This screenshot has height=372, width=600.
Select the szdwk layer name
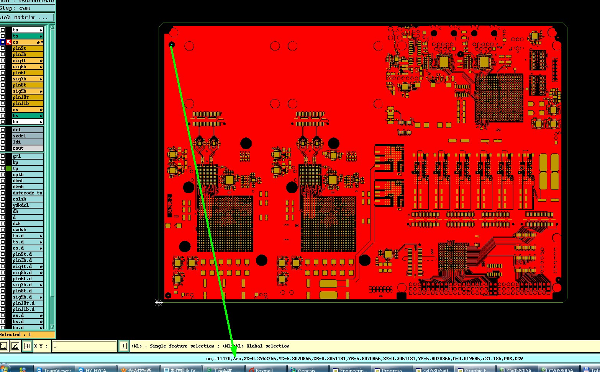28,230
